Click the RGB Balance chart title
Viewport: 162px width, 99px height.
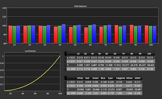[80, 6]
